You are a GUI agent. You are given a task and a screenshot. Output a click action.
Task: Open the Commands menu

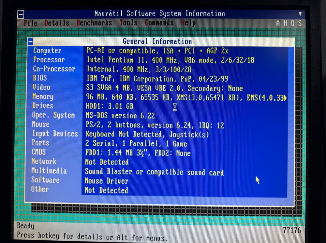pos(159,22)
